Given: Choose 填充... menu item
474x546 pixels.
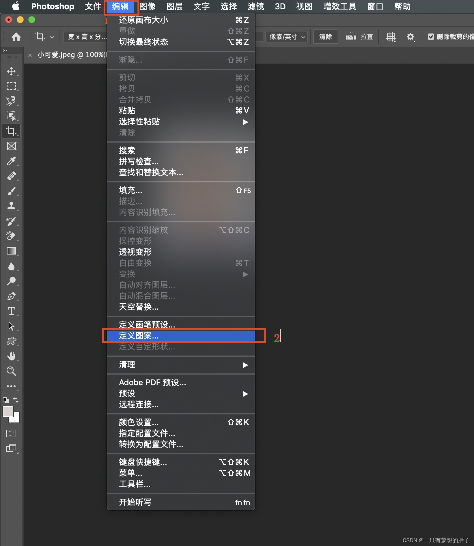Looking at the screenshot, I should (181, 190).
